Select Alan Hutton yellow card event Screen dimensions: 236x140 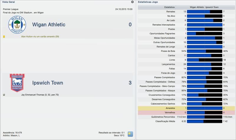40,37
